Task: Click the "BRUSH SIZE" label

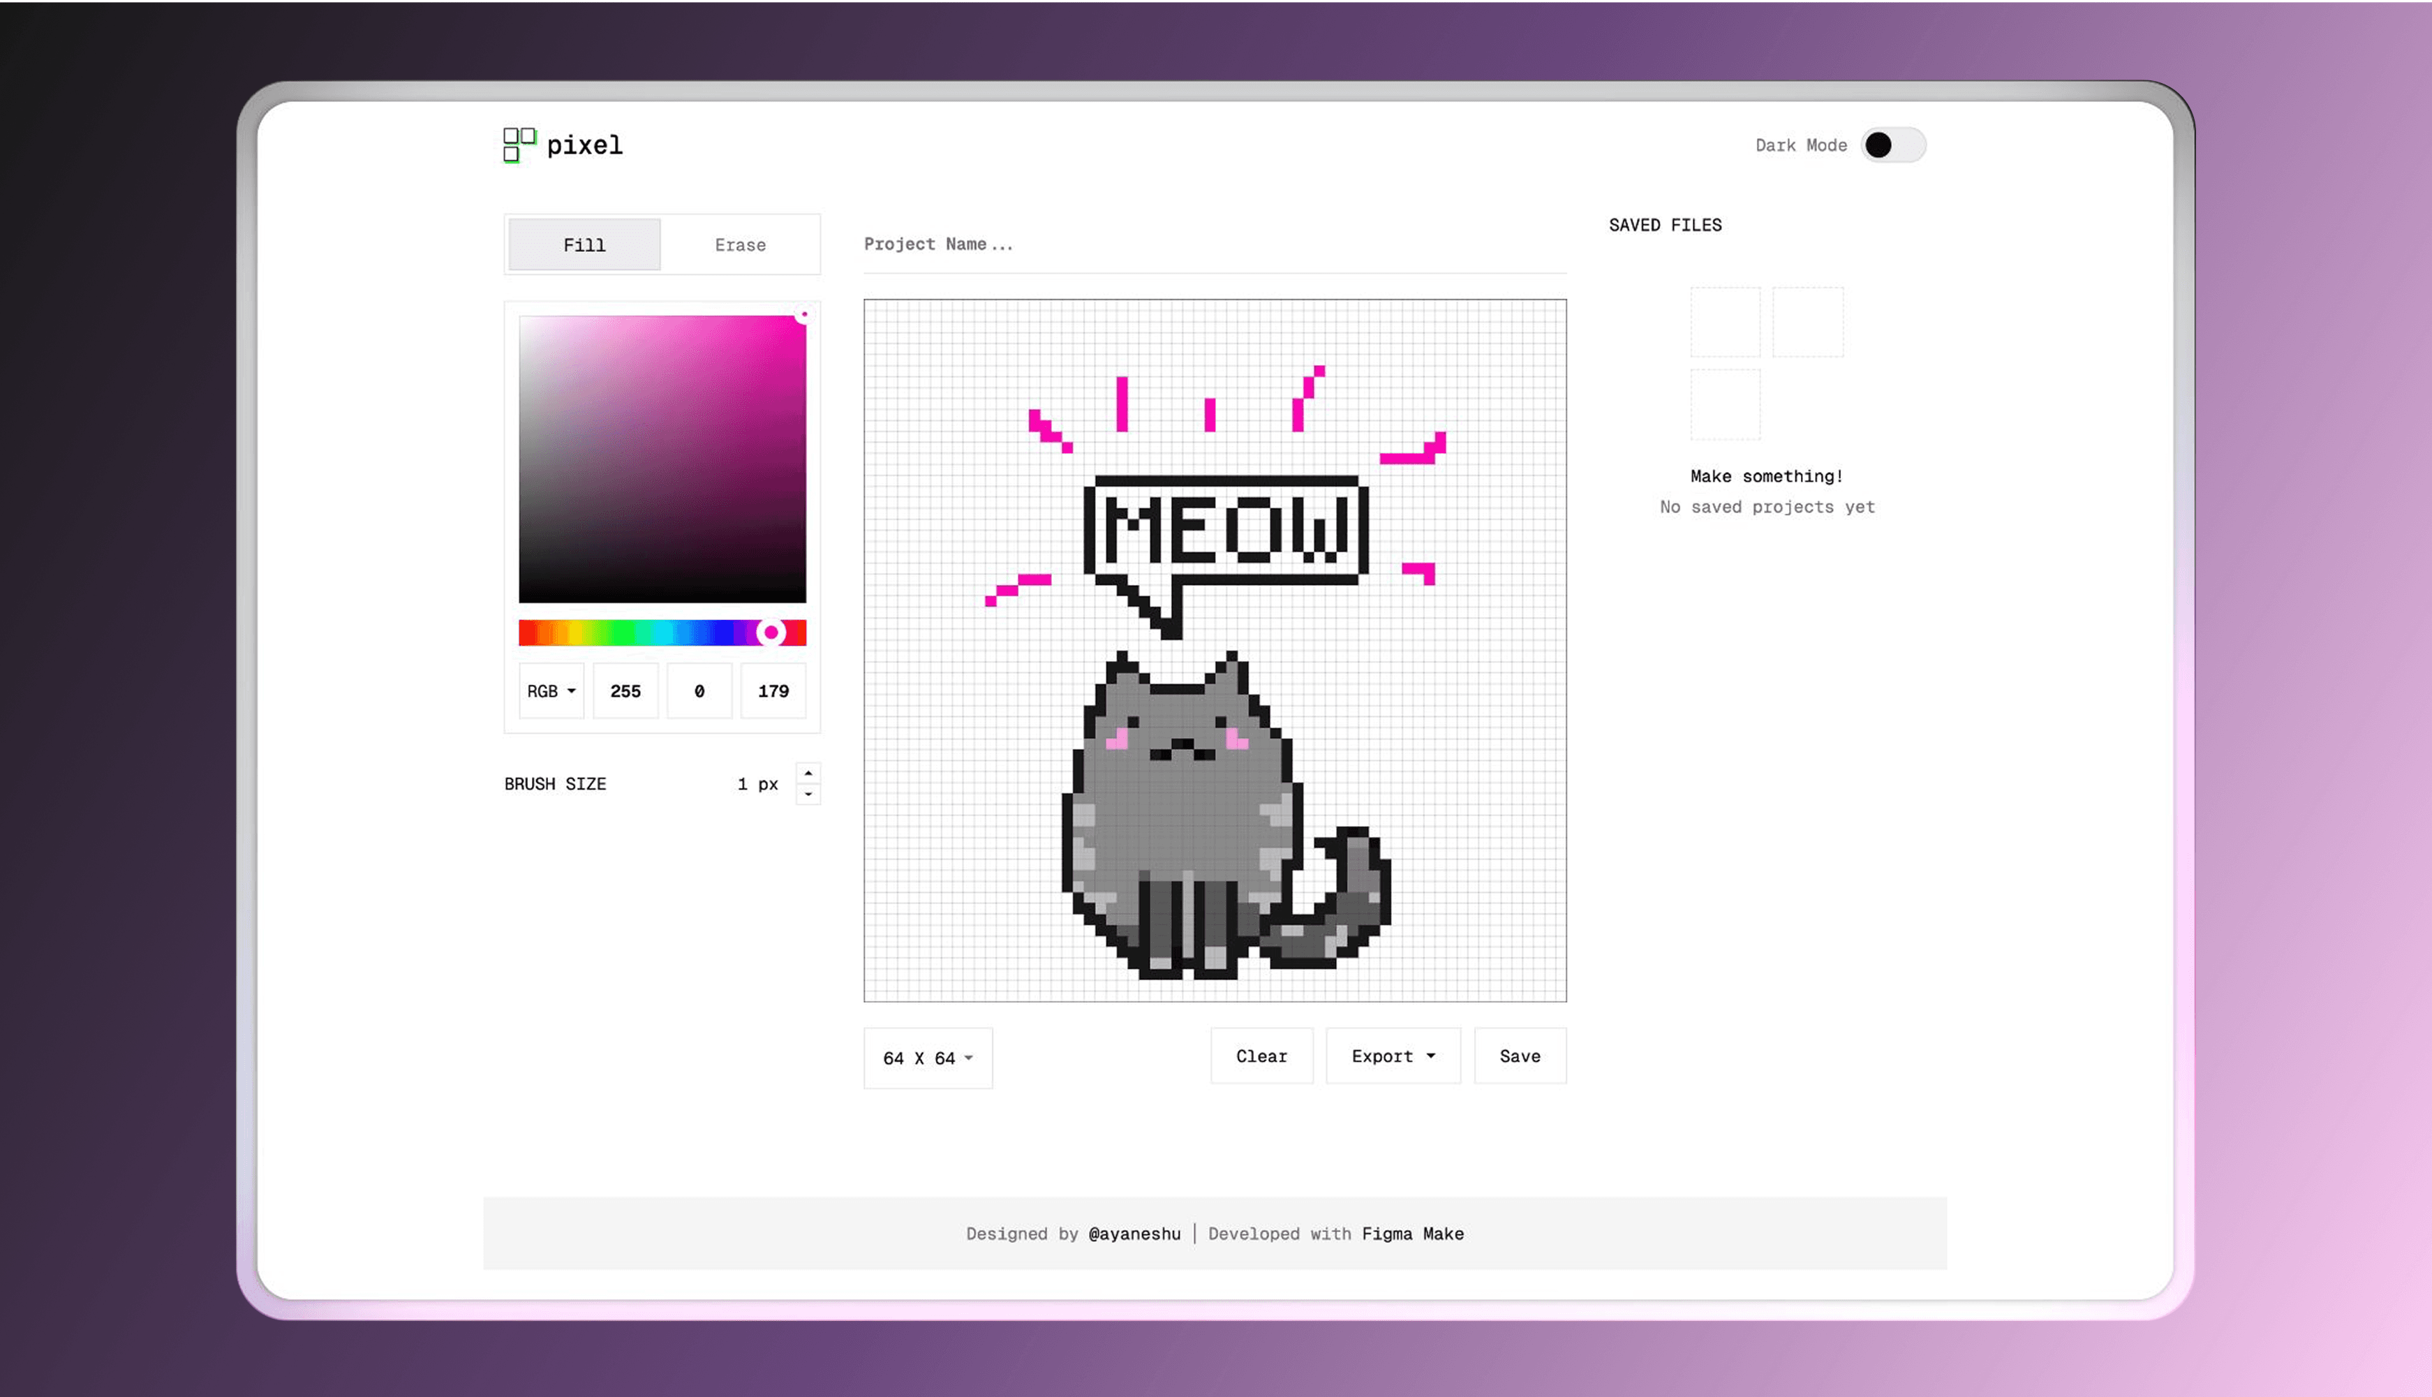Action: [556, 784]
